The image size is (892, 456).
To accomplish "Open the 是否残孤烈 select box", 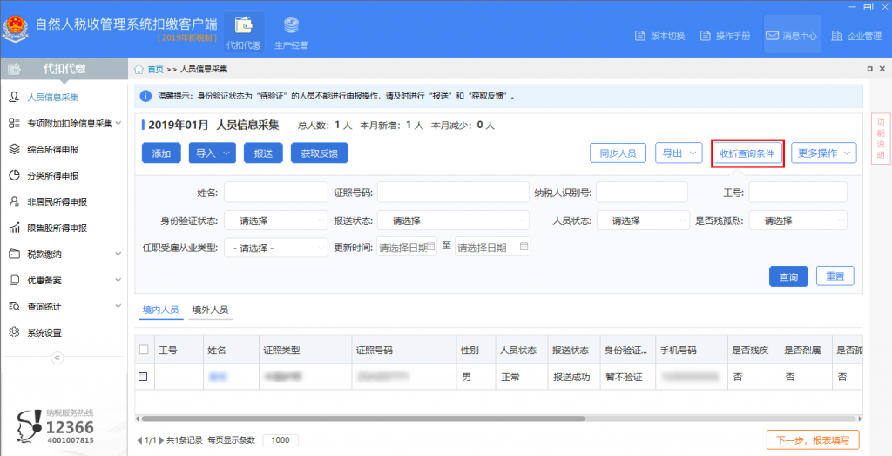I will tap(798, 221).
